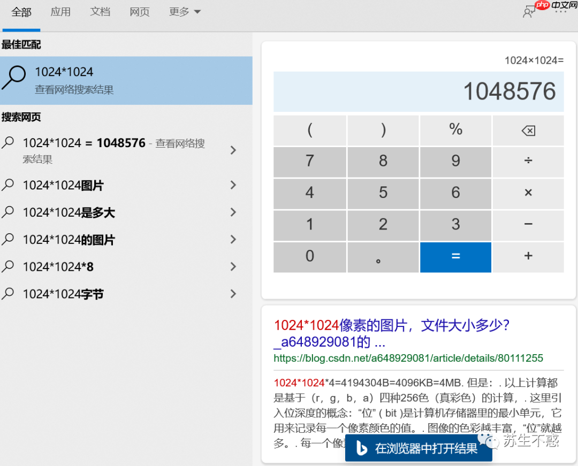Open the 更多 dropdown menu
This screenshot has width=578, height=466.
pyautogui.click(x=184, y=12)
